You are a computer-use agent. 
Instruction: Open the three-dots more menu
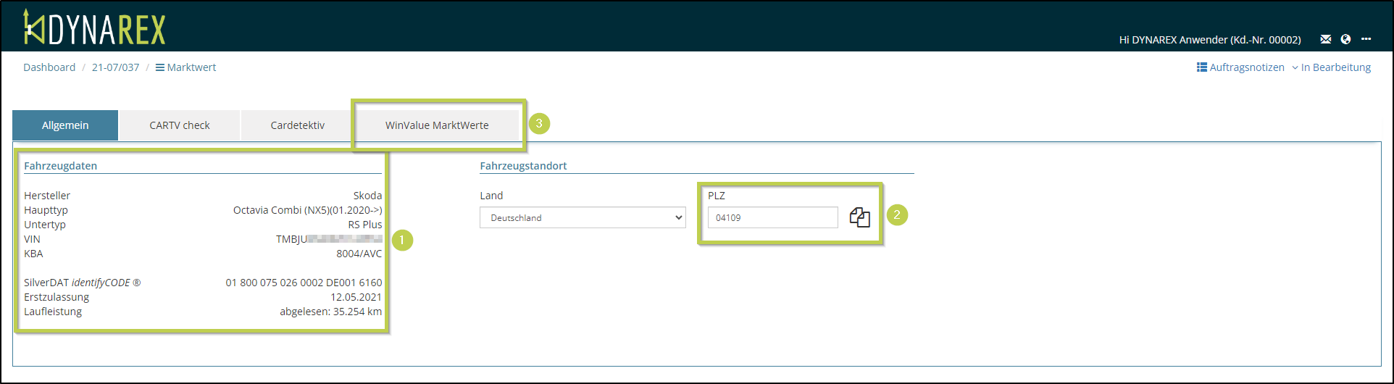point(1366,39)
